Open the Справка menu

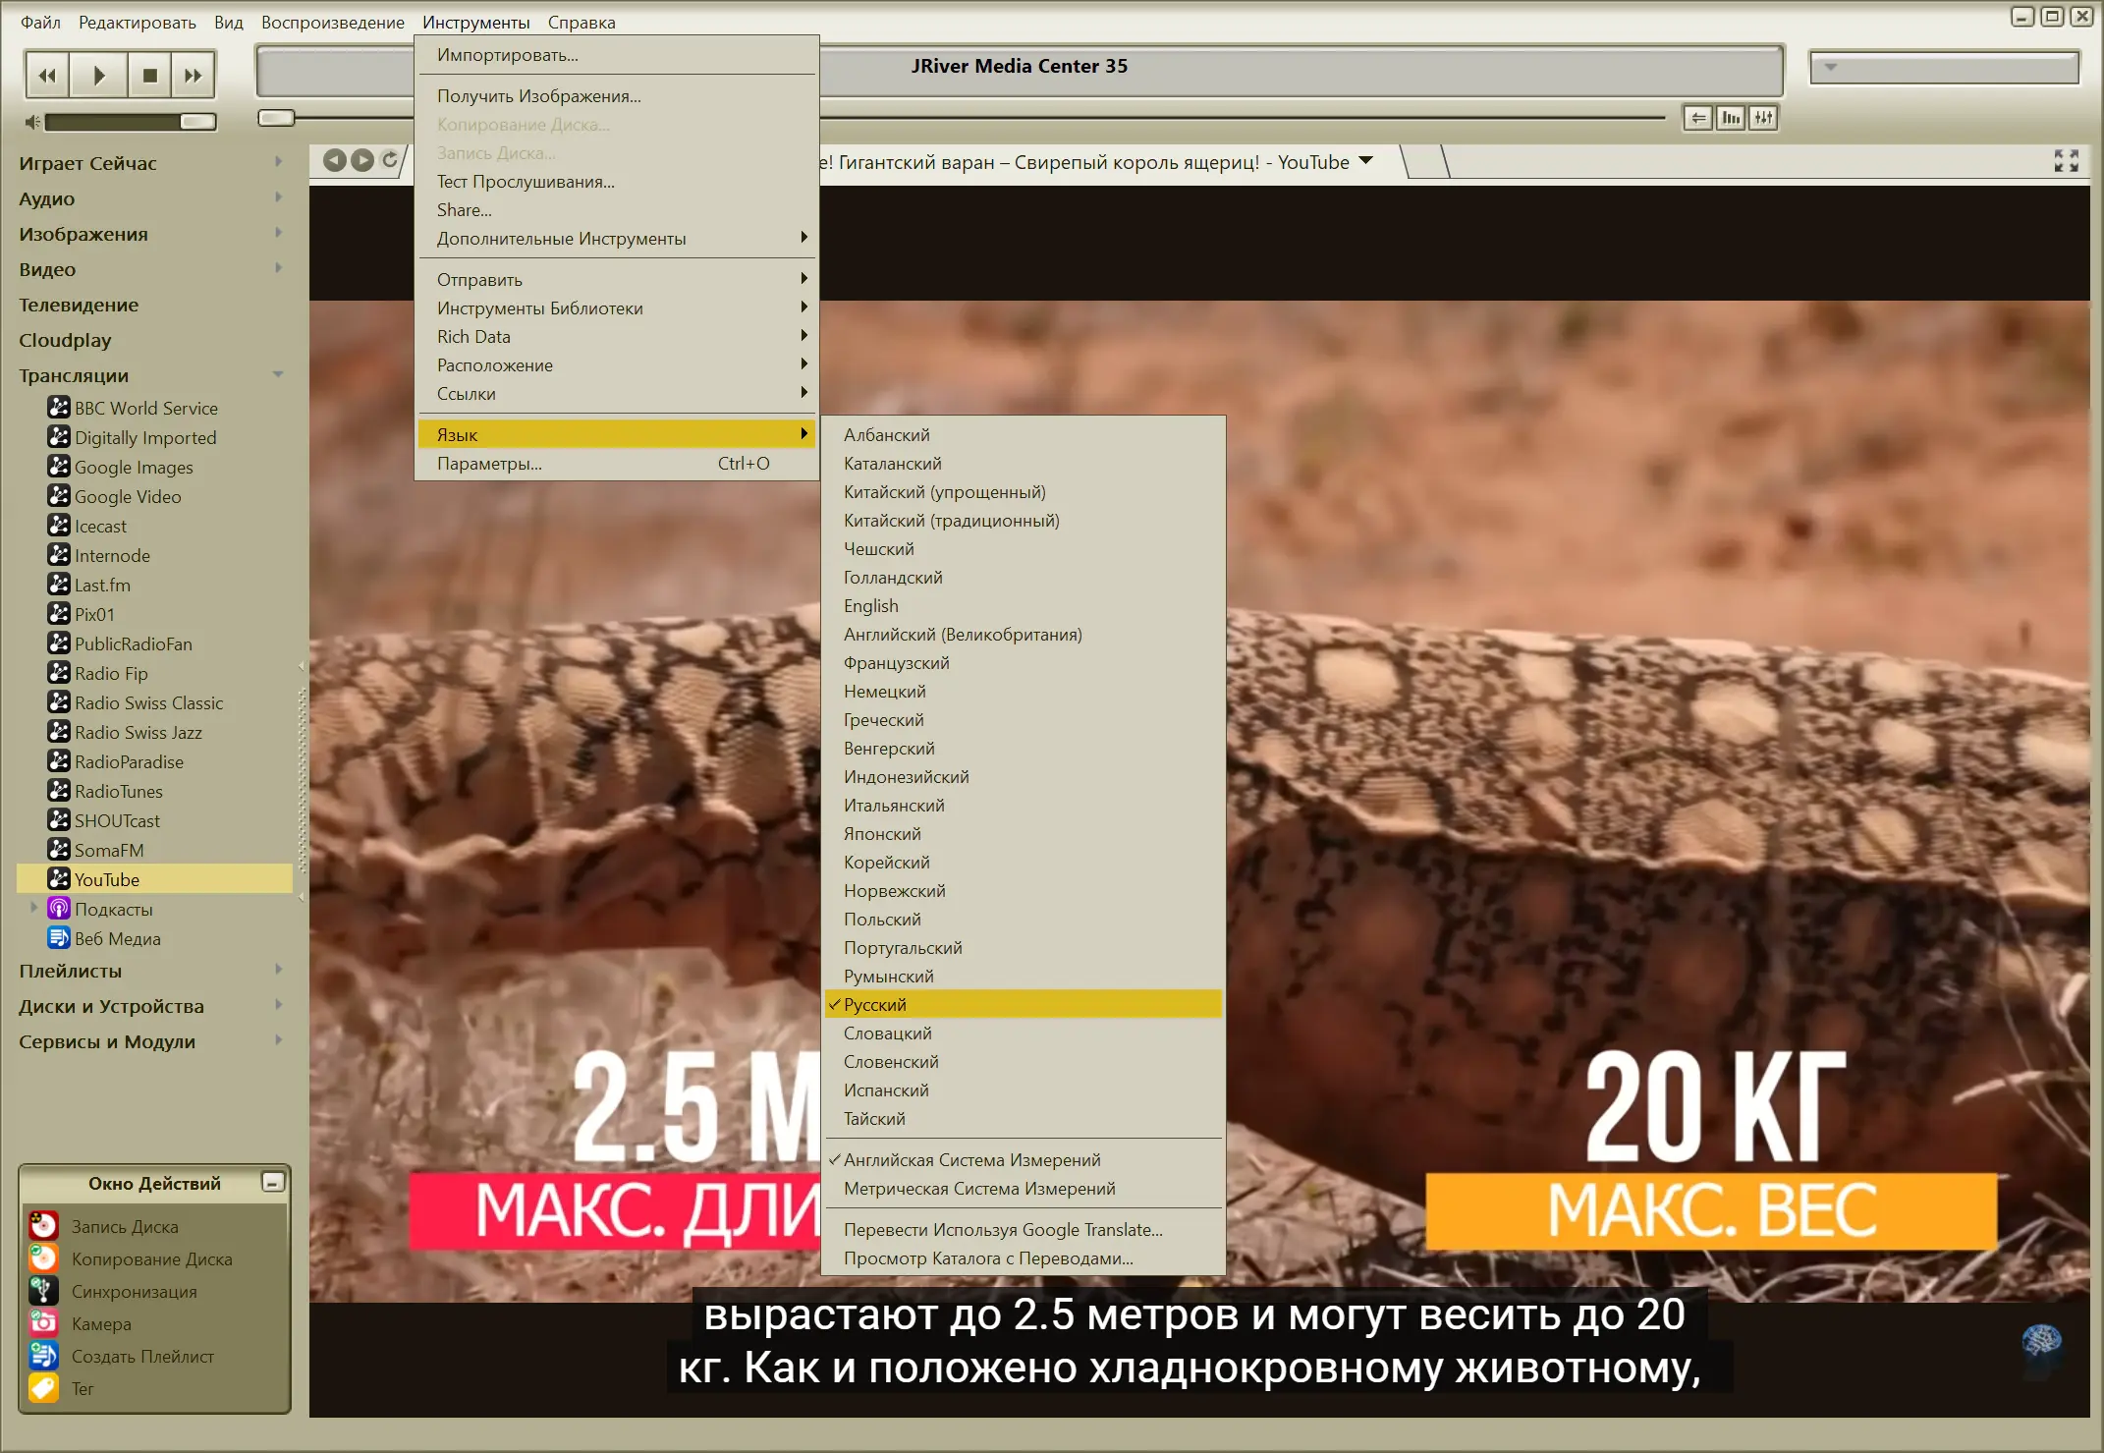point(581,22)
